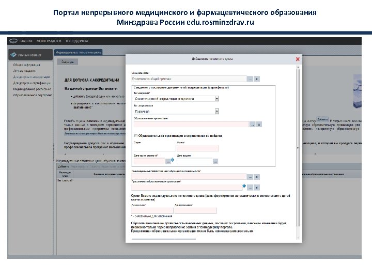The image size is (372, 279).
Task: Click the small Добавить button in the right-hand text
Action: pos(322,119)
